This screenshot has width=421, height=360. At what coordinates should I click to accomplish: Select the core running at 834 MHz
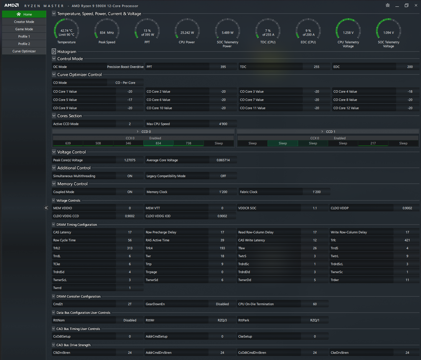pyautogui.click(x=158, y=143)
